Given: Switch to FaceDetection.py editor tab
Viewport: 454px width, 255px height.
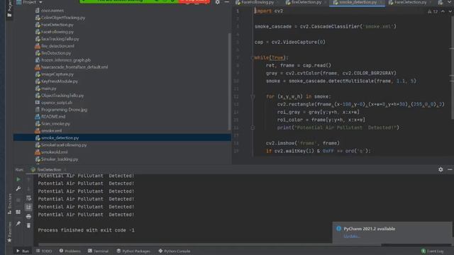Looking at the screenshot, I should [409, 2].
